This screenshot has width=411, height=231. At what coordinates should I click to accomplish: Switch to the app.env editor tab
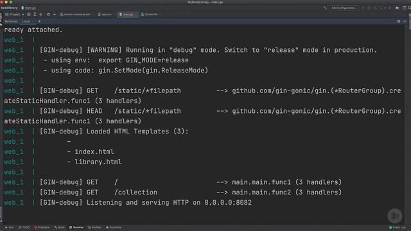pyautogui.click(x=105, y=14)
